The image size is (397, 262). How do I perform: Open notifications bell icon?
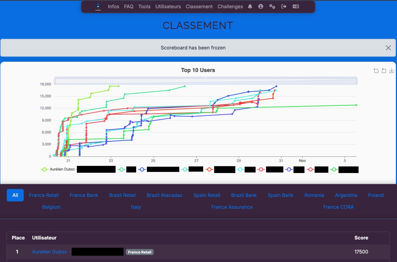250,7
